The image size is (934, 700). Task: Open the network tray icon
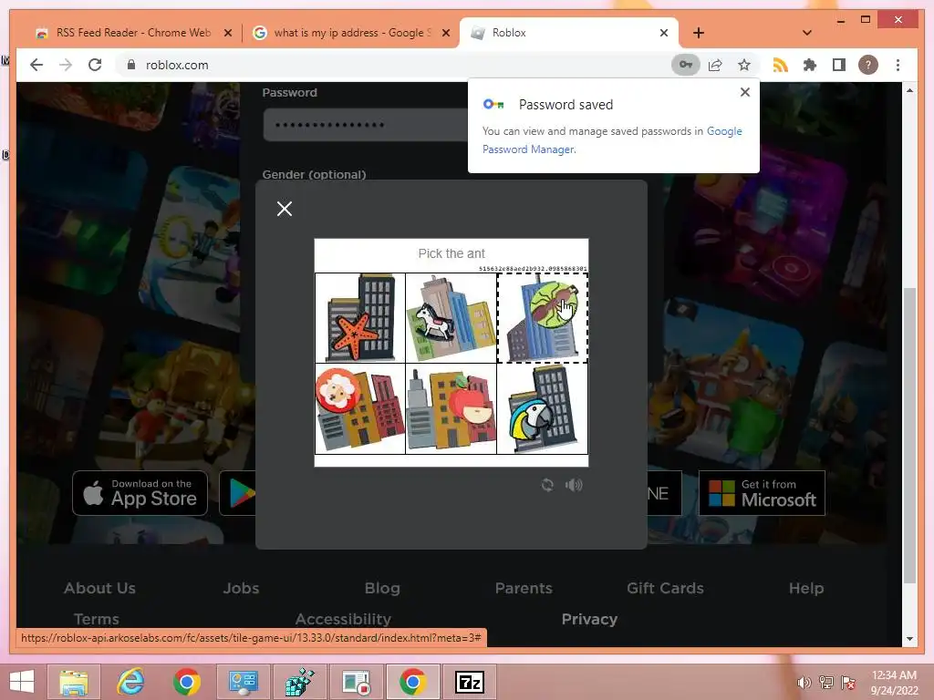pyautogui.click(x=826, y=682)
